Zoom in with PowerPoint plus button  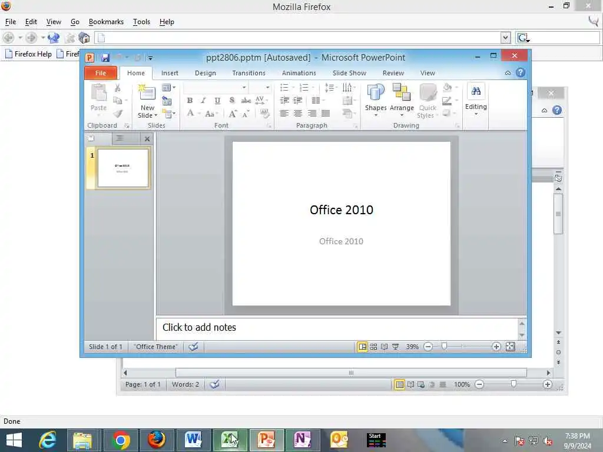[x=496, y=347]
